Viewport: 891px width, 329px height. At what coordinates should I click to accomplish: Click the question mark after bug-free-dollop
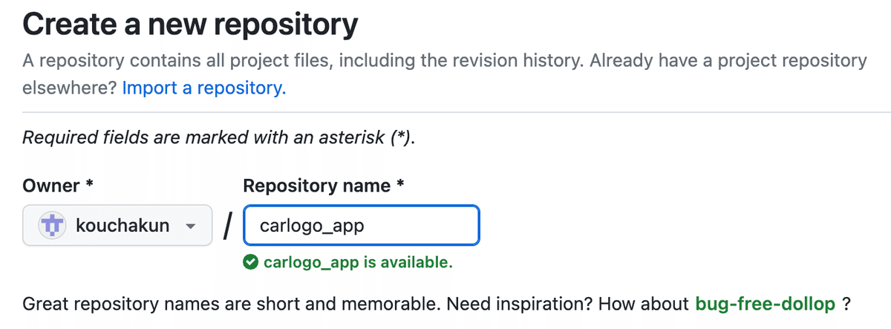coord(846,304)
